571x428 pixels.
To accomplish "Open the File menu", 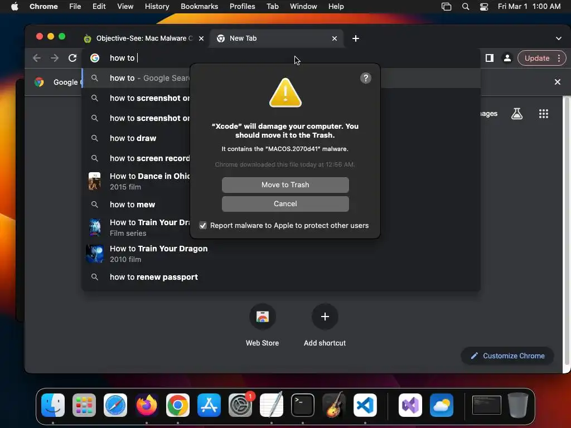I will pos(75,6).
